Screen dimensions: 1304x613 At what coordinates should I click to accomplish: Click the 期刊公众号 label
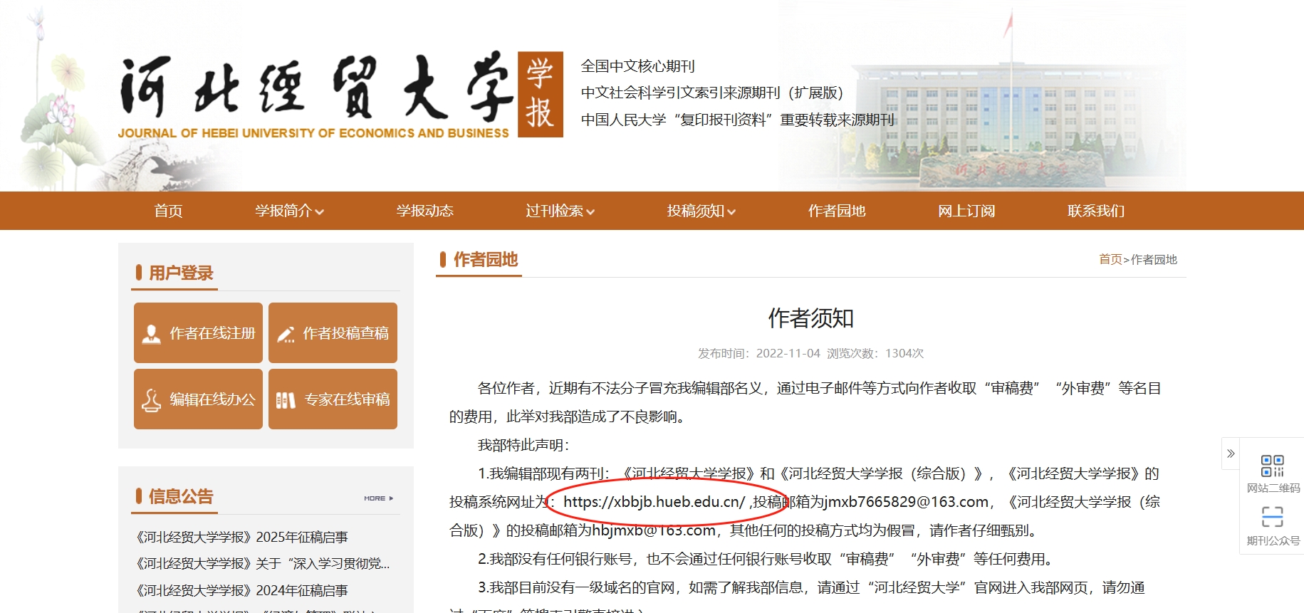pos(1273,541)
